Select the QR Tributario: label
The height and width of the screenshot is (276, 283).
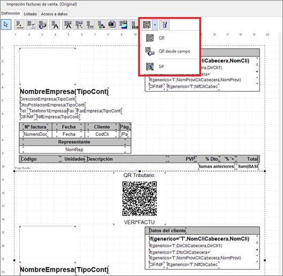coord(139,175)
